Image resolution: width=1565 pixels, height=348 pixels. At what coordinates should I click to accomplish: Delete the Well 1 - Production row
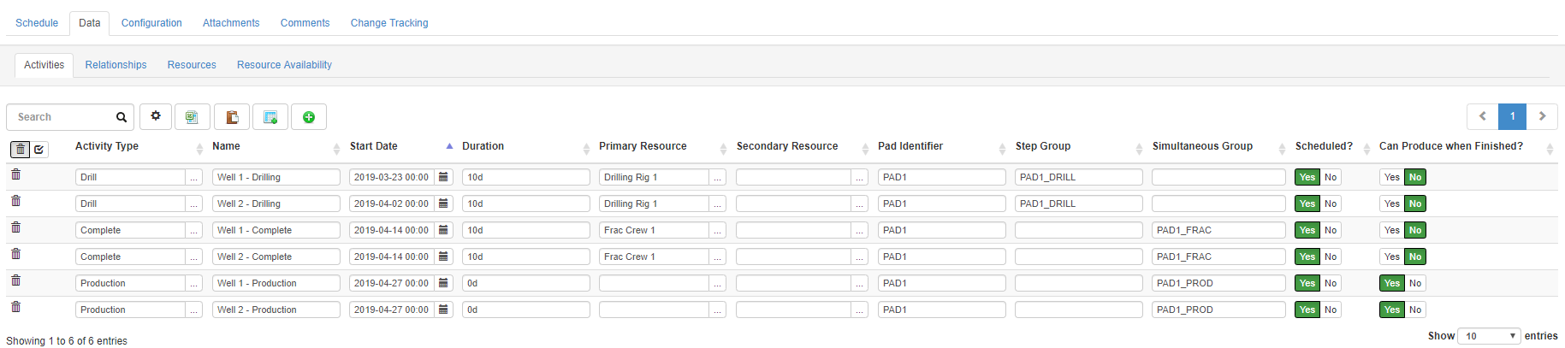15,280
